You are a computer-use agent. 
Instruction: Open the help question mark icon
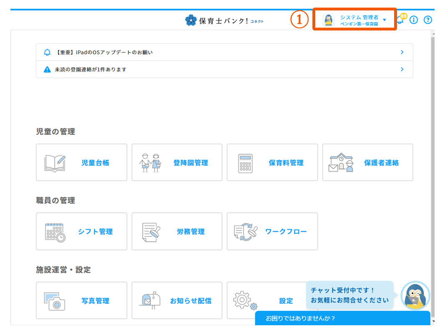point(428,20)
